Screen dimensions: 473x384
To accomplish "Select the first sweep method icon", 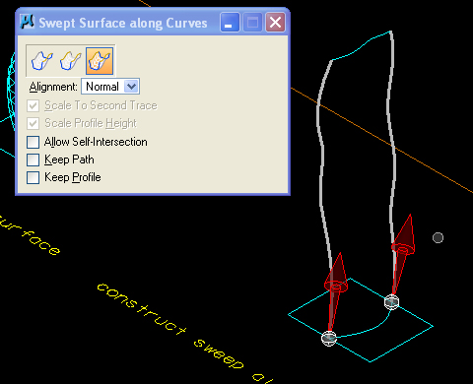I will click(x=42, y=61).
